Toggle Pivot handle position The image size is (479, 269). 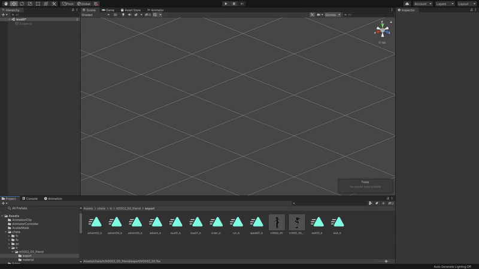click(68, 4)
